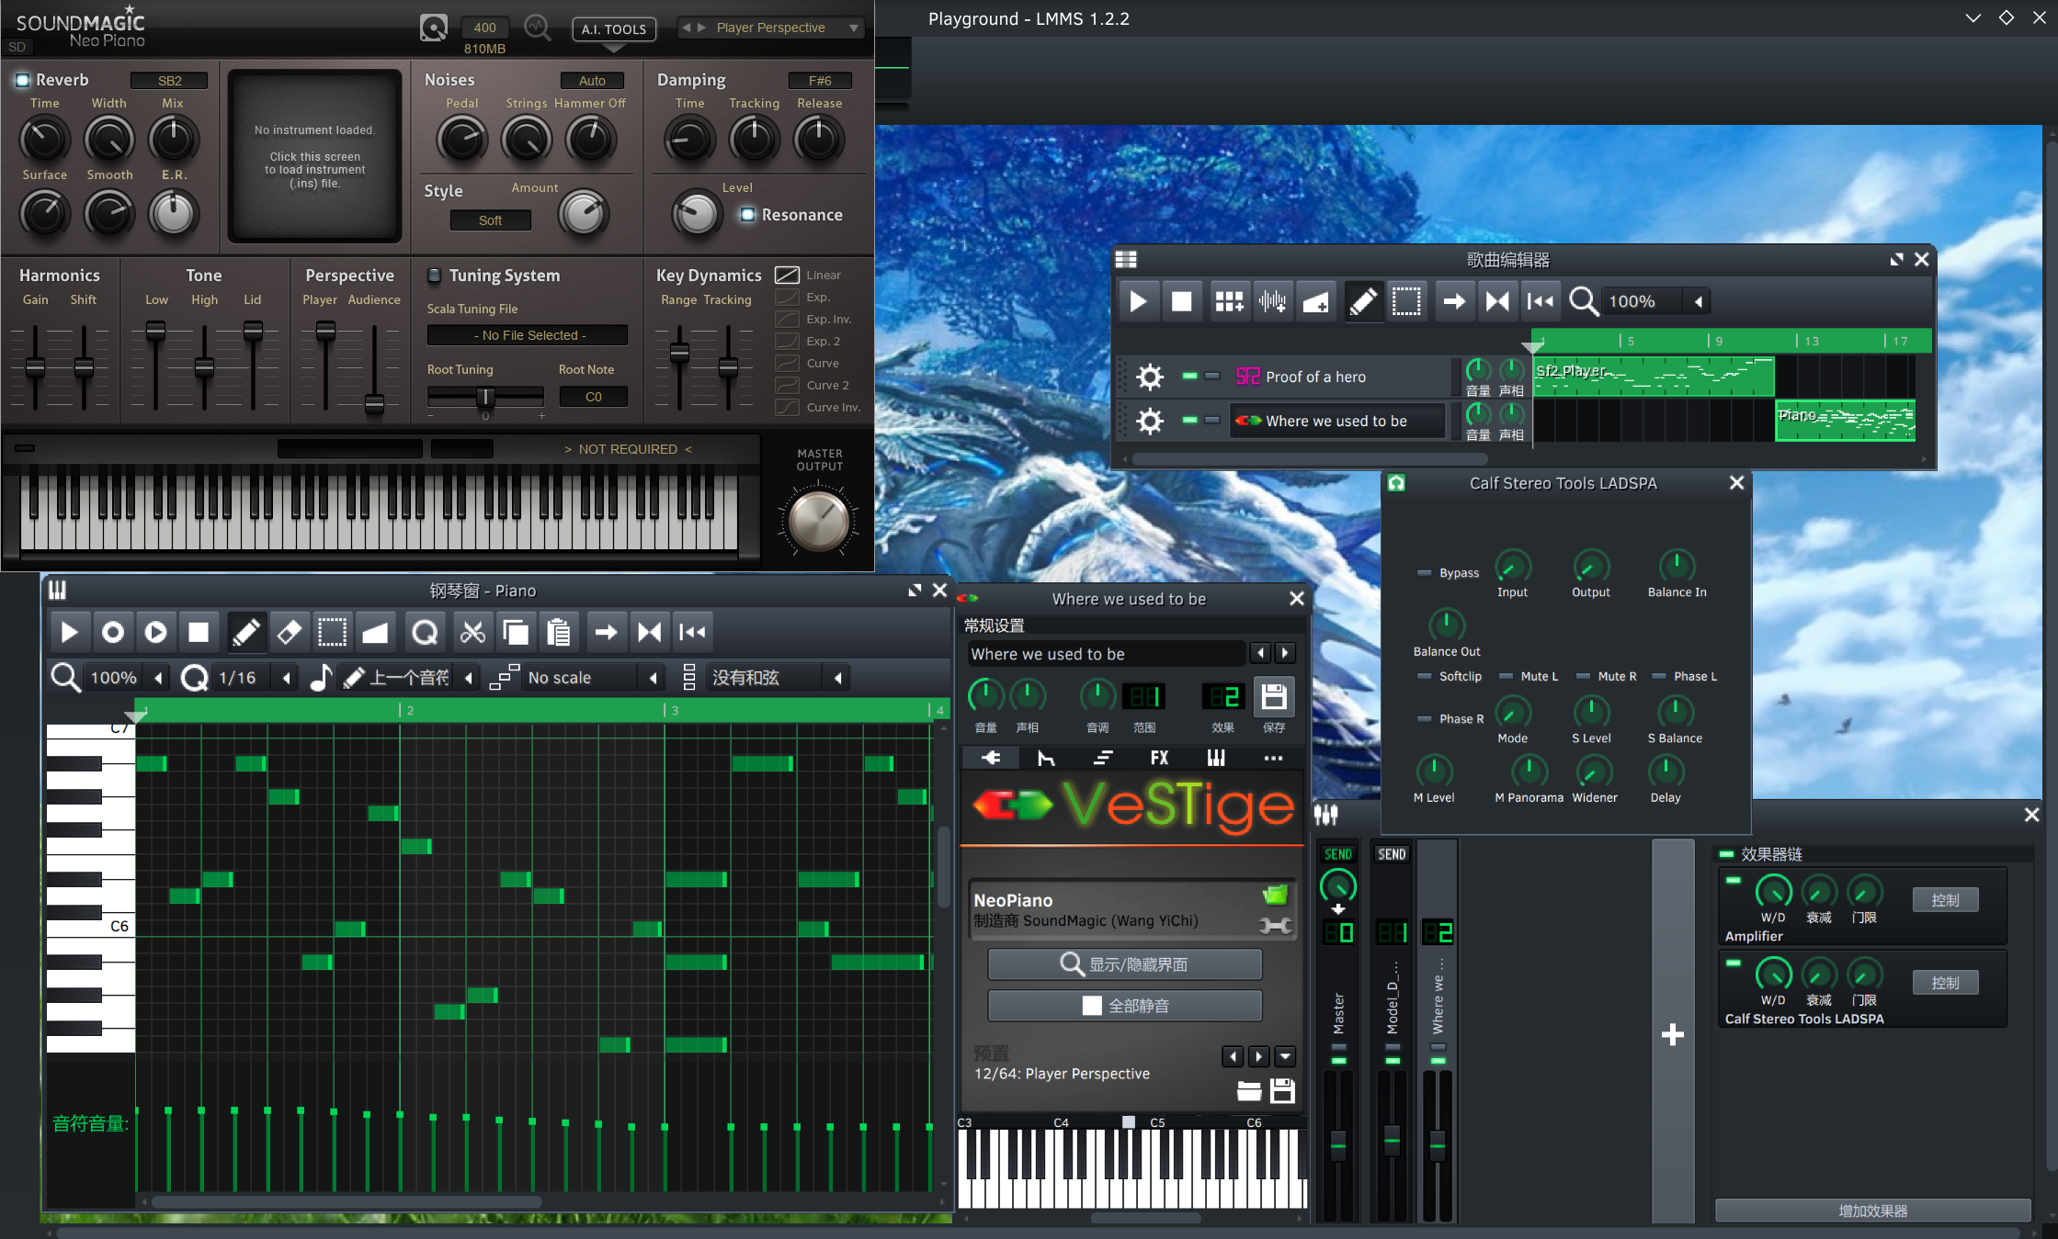Viewport: 2058px width, 1239px height.
Task: Open the FX tab in instrument window
Action: click(x=1159, y=758)
